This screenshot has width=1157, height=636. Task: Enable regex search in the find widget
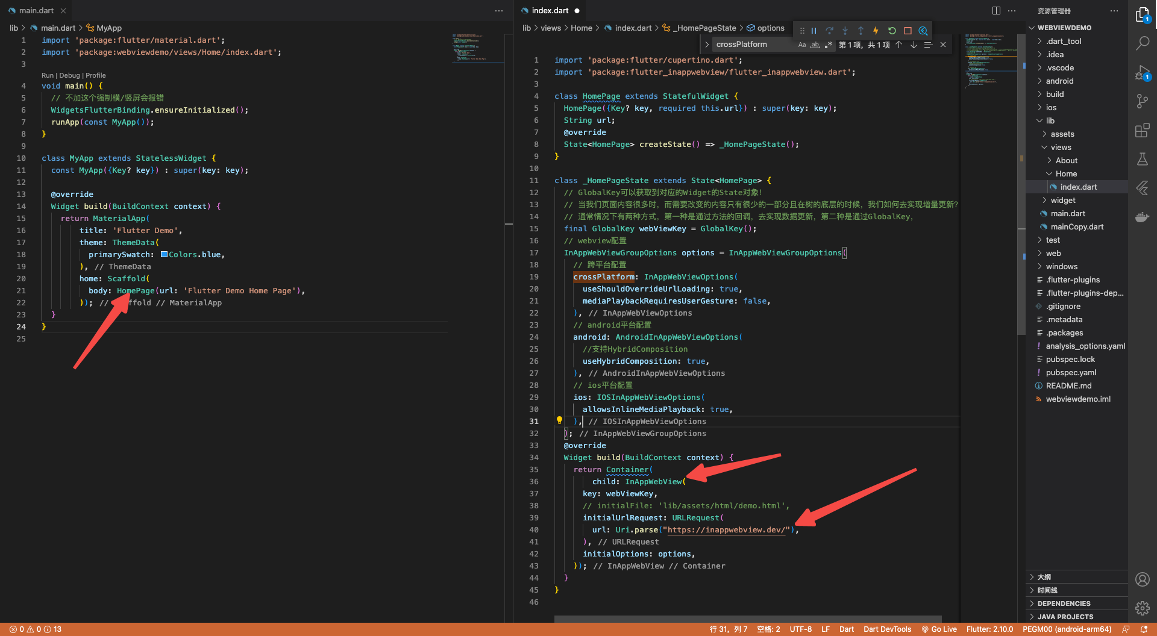pos(829,44)
